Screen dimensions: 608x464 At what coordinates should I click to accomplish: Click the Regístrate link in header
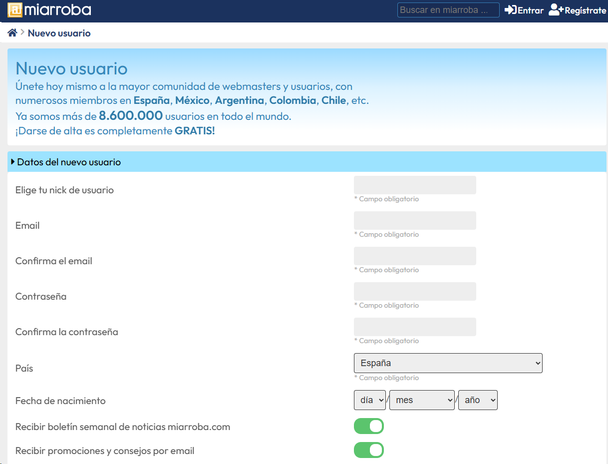point(585,10)
